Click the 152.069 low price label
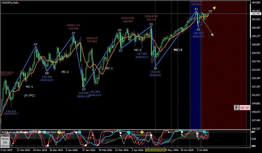The height and width of the screenshot is (153, 262). click(84, 93)
